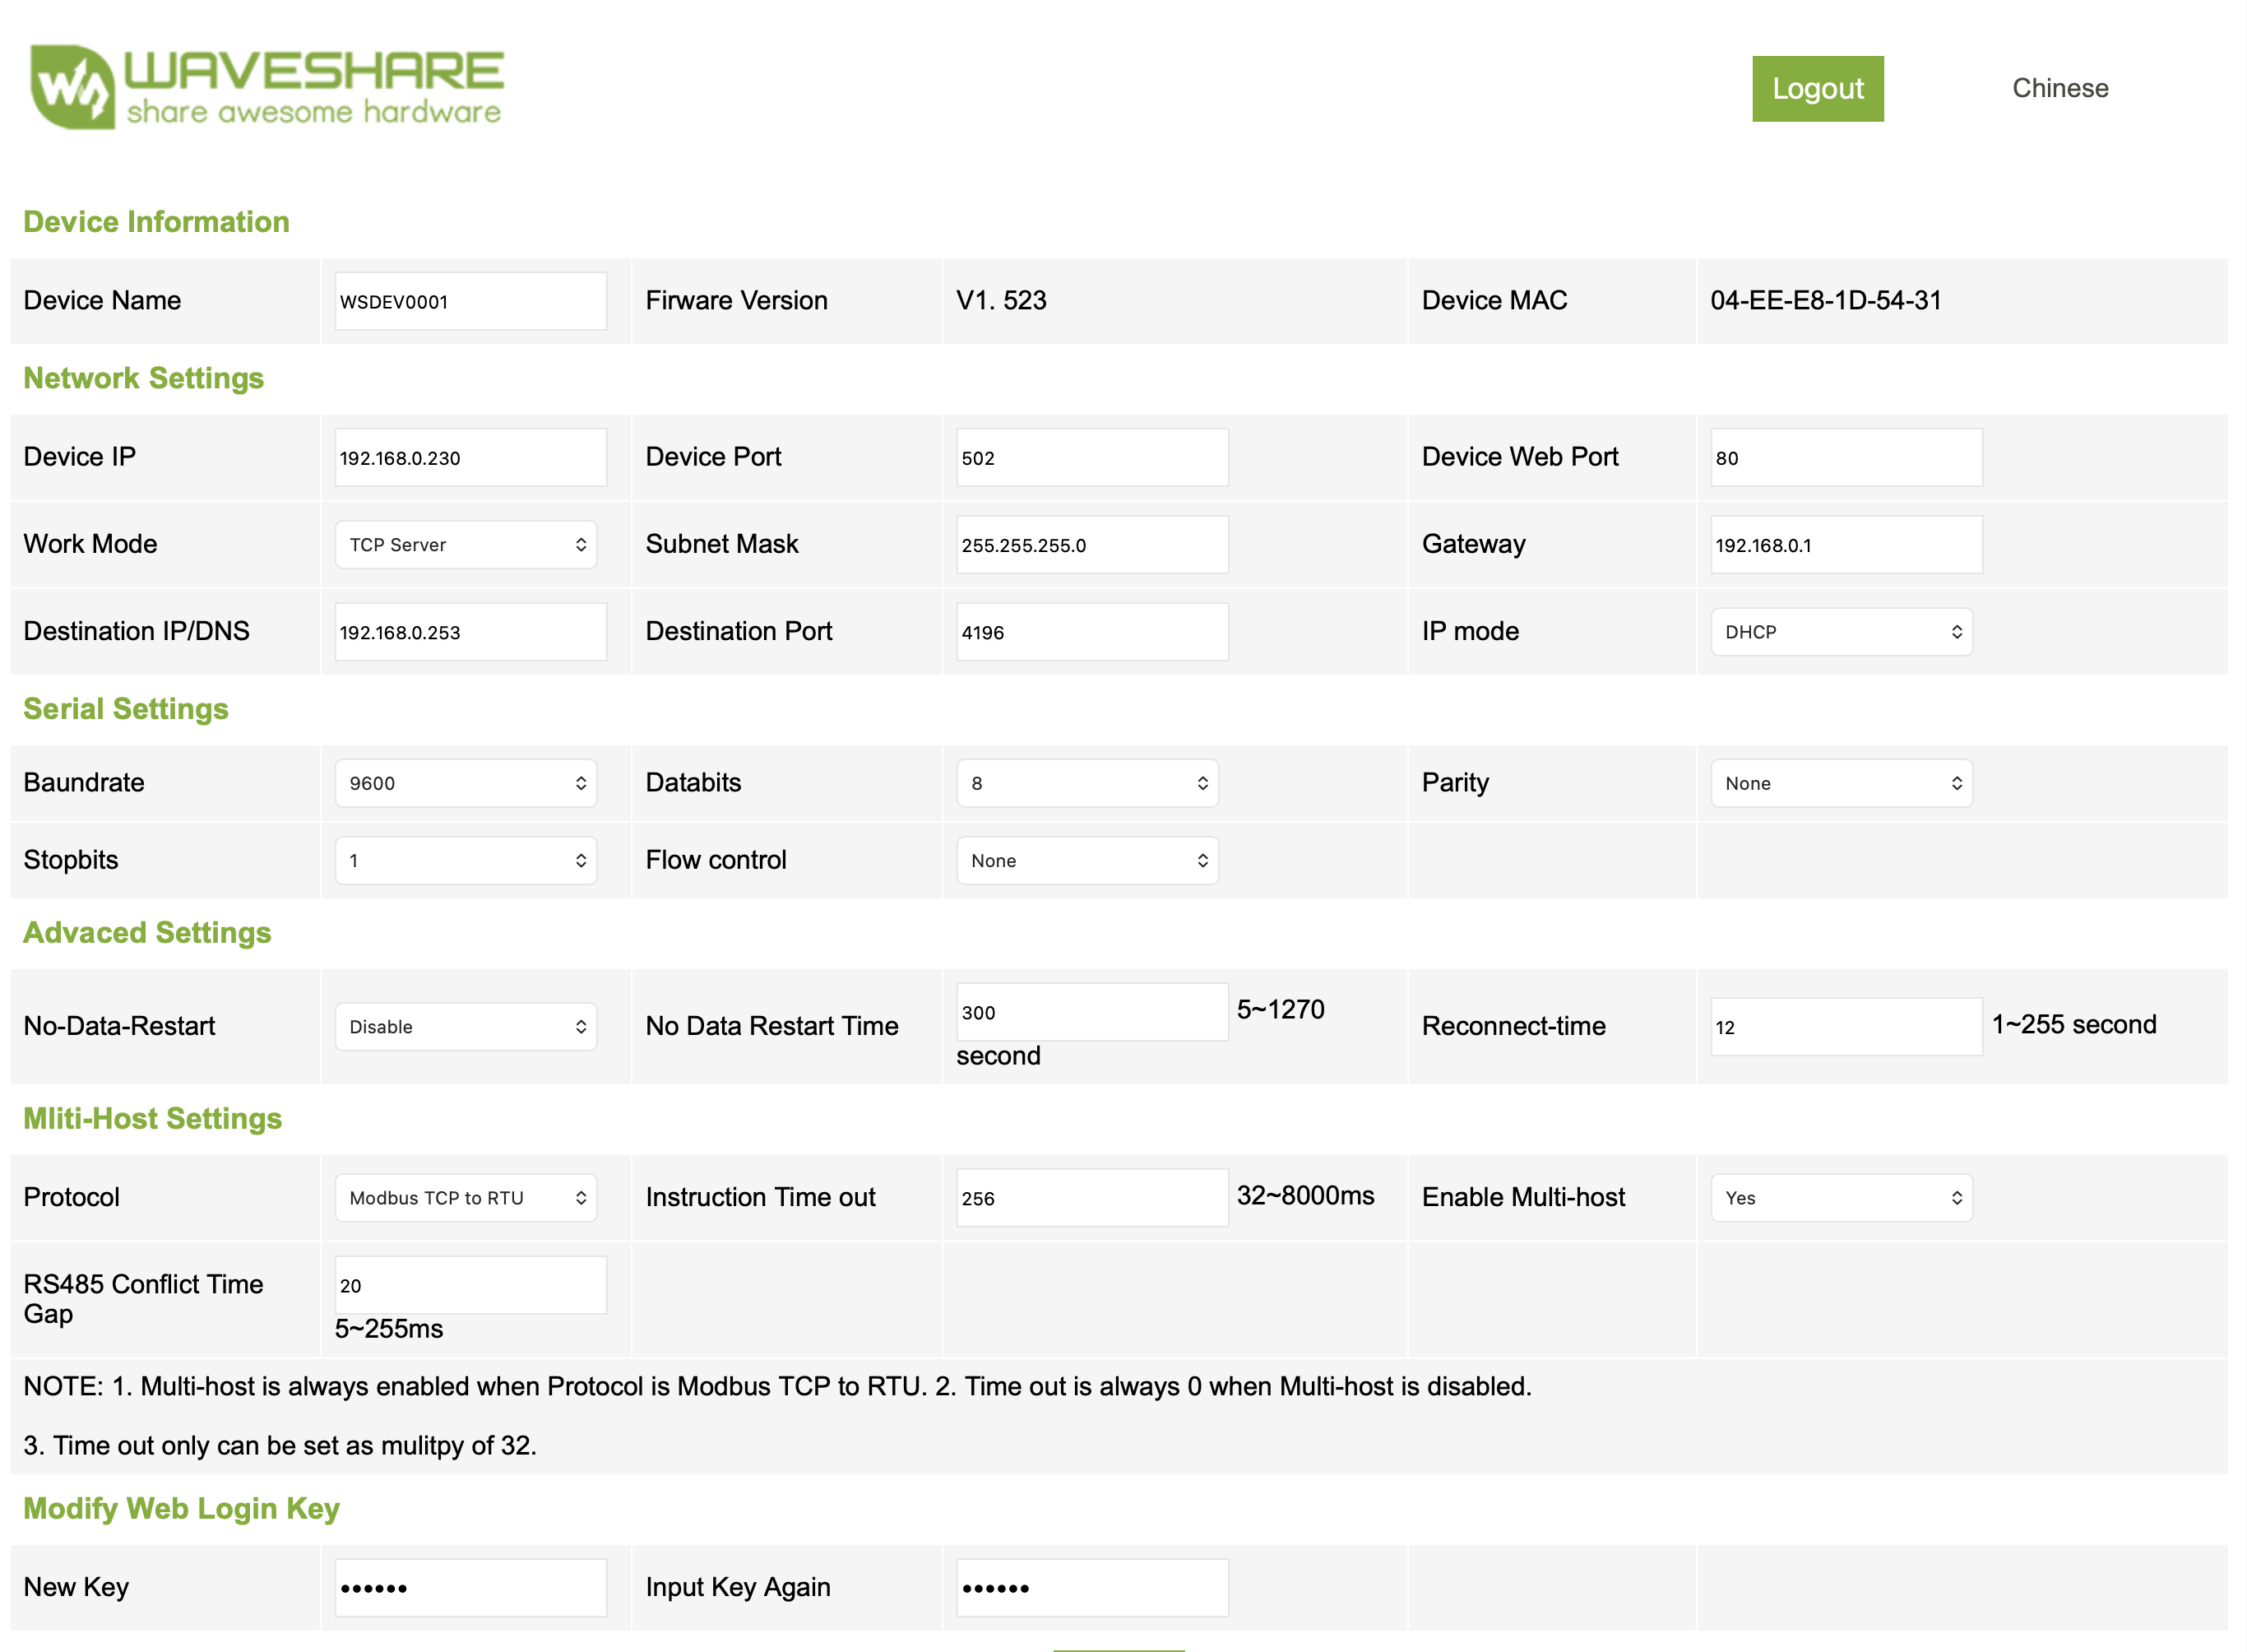Click the Waveshare logo
This screenshot has width=2247, height=1652.
266,87
